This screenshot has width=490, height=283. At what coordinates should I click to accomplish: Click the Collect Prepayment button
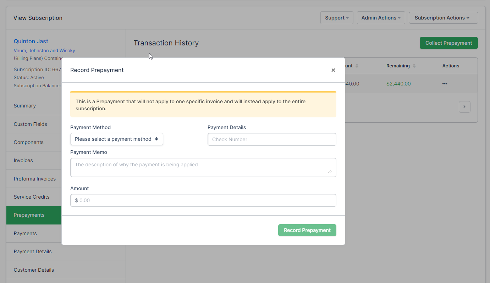click(448, 43)
